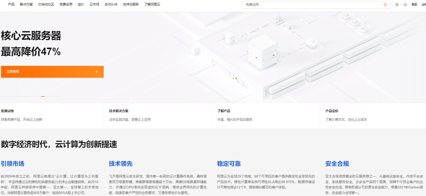Click the 最高降价47% banner text
This screenshot has width=426, height=196.
(31, 52)
